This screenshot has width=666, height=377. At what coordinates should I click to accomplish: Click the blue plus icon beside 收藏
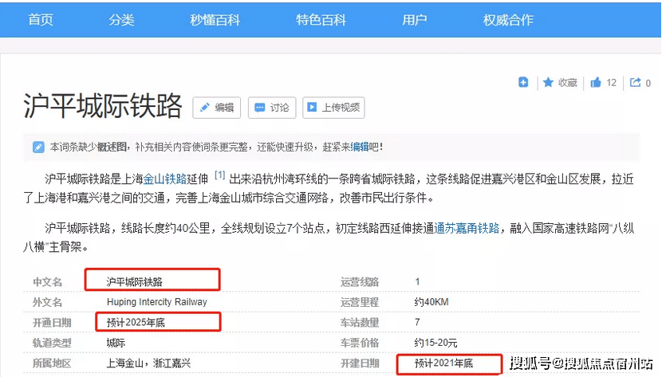coord(523,82)
